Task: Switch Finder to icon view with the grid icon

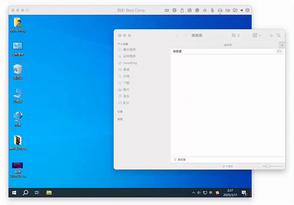Action: (x=234, y=35)
